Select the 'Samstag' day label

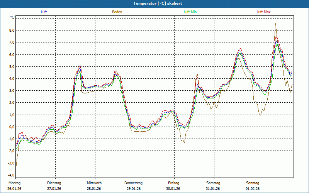click(213, 183)
